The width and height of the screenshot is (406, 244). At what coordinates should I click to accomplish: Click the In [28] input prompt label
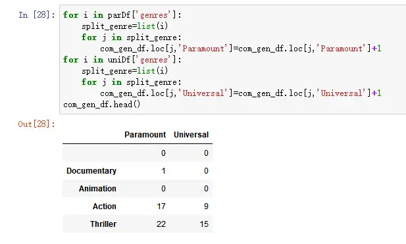click(x=37, y=14)
